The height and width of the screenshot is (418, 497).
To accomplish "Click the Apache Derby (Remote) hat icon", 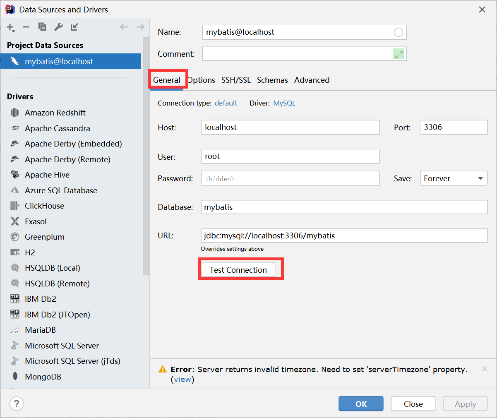I will point(15,159).
